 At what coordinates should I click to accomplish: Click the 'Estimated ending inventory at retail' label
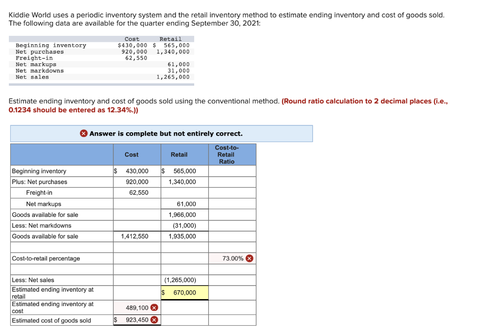pos(53,293)
